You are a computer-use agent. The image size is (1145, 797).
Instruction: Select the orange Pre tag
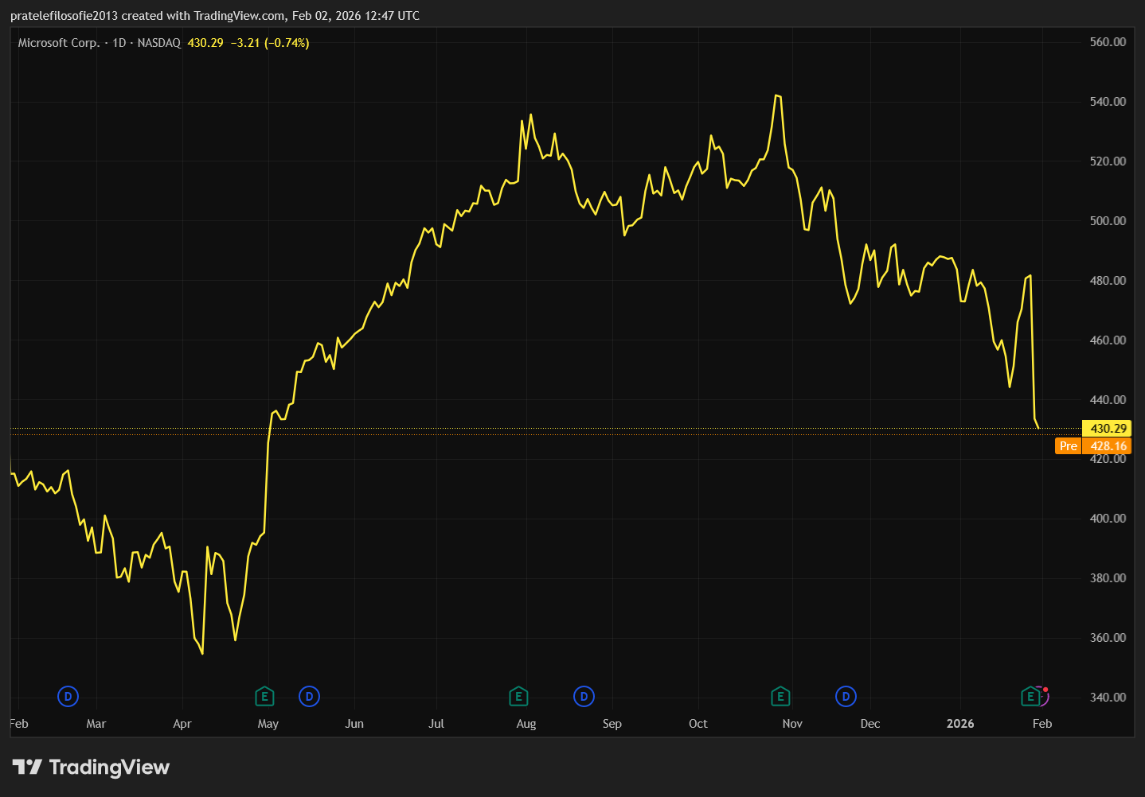pos(1068,446)
